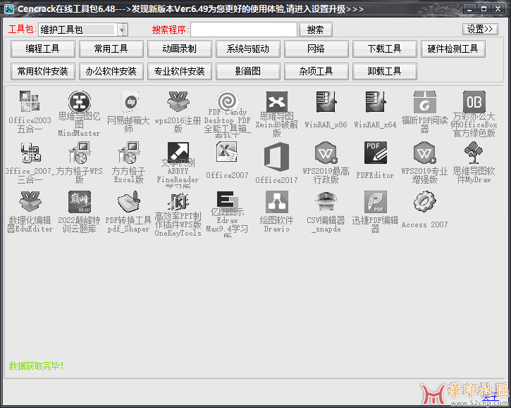Open the WinRAR_x86 icon
Image resolution: width=511 pixels, height=408 pixels.
pyautogui.click(x=326, y=102)
